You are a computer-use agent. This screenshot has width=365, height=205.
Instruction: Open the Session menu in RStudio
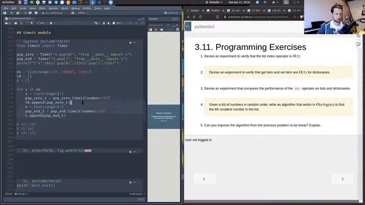coord(53,9)
